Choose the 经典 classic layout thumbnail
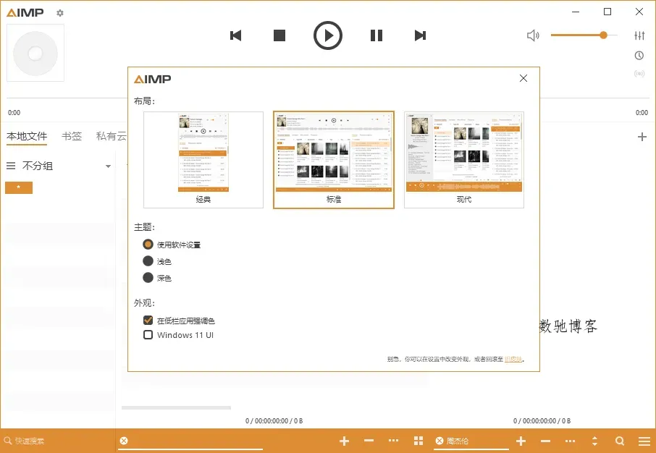 [203, 160]
